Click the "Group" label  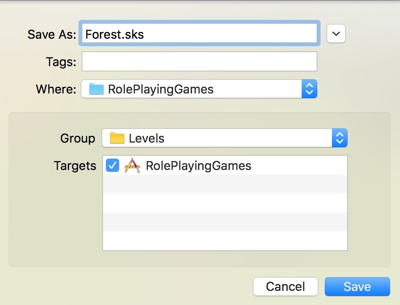point(78,138)
